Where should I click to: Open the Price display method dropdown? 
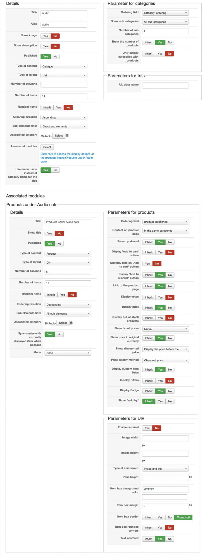click(x=166, y=361)
